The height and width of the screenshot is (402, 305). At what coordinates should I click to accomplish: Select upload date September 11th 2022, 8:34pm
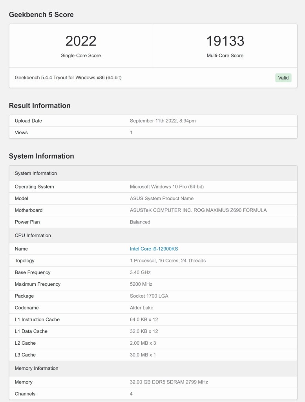[163, 121]
